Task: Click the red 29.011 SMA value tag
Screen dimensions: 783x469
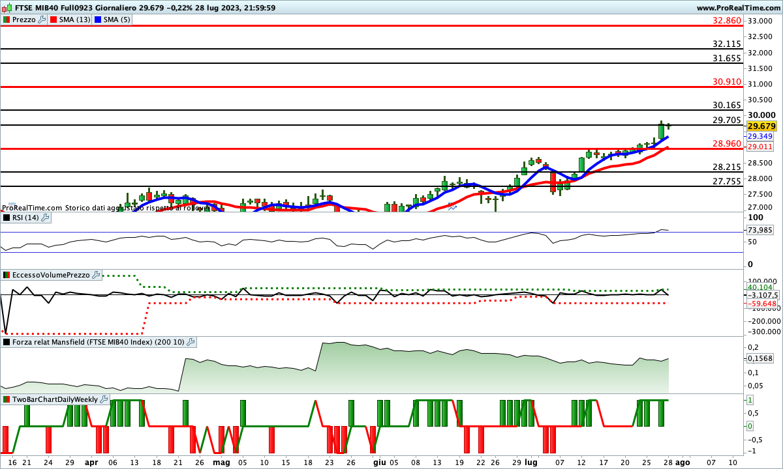Action: [x=760, y=147]
